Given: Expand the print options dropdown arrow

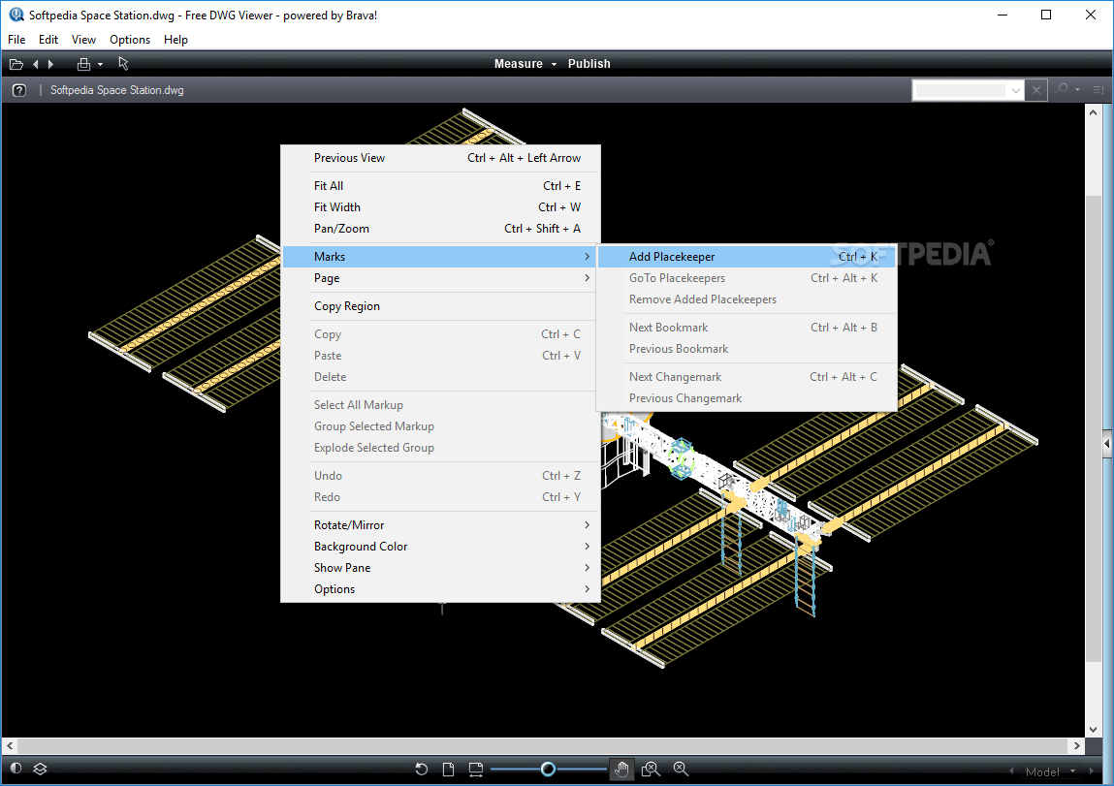Looking at the screenshot, I should 100,65.
